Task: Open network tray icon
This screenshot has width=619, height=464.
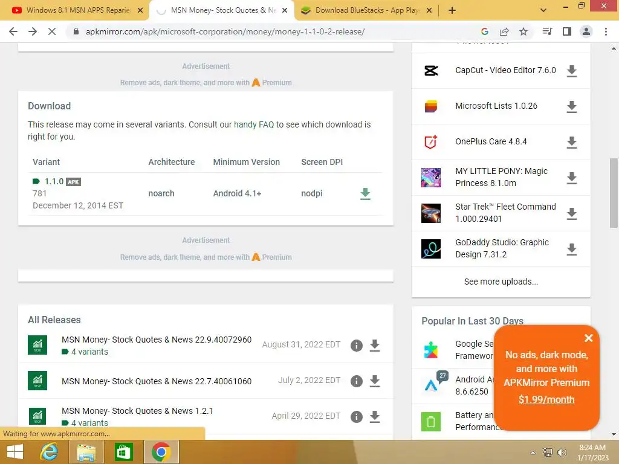Action: [547, 452]
